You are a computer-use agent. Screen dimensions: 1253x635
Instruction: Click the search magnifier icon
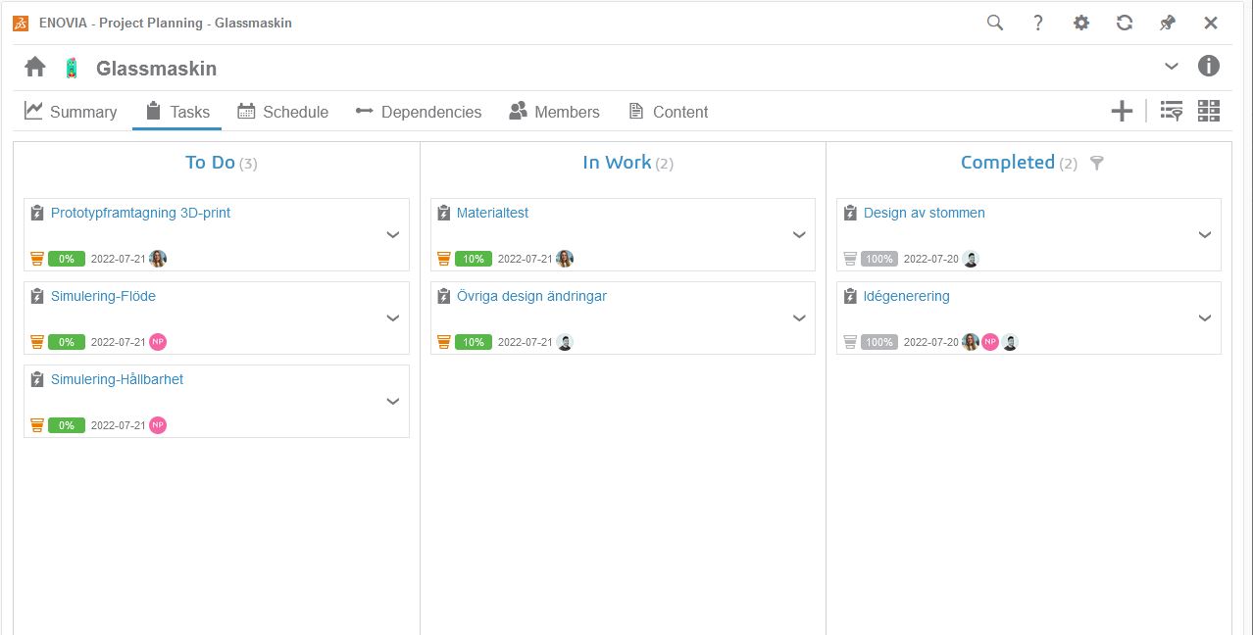994,23
